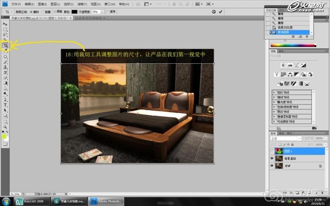Toggle the crop shield checkbox
This screenshot has height=206, width=330.
tap(55, 12)
